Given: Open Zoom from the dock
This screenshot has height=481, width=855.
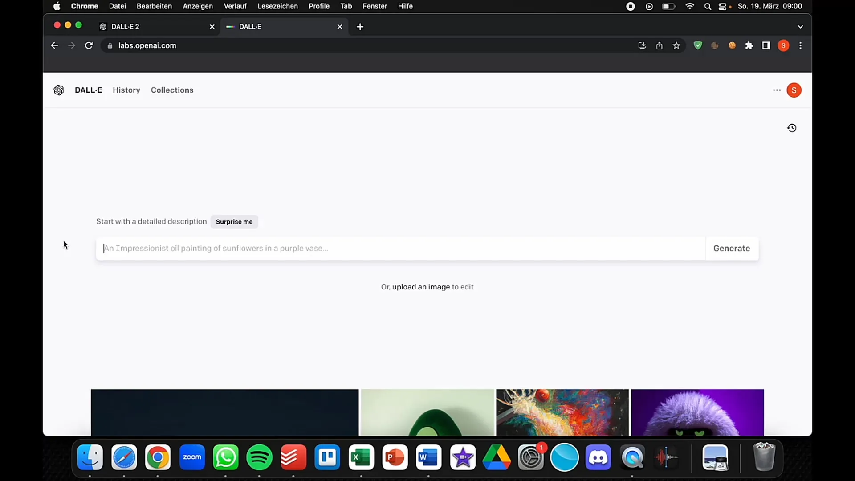Looking at the screenshot, I should click(x=192, y=457).
